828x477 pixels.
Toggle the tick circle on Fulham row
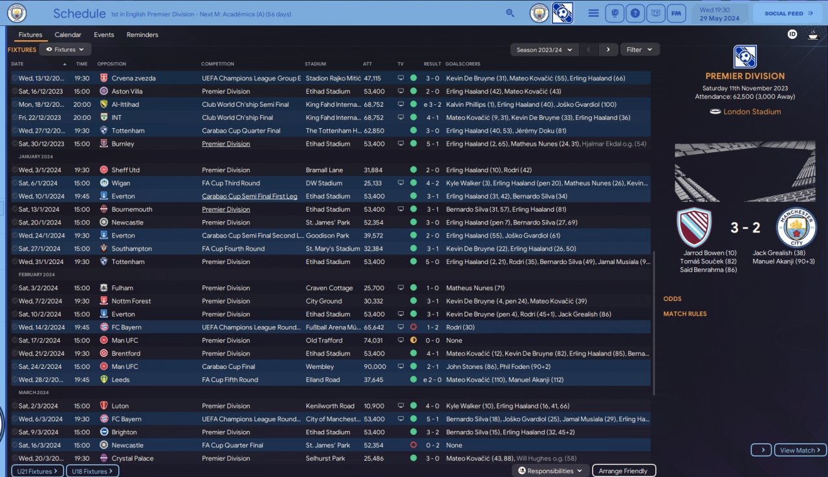[x=15, y=288]
